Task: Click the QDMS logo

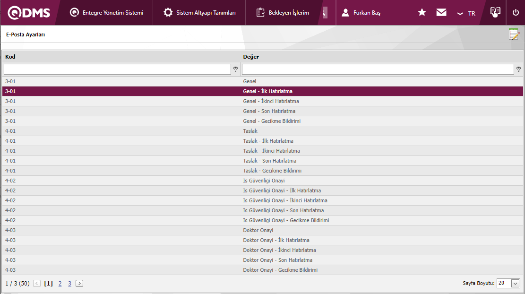Action: coord(29,13)
